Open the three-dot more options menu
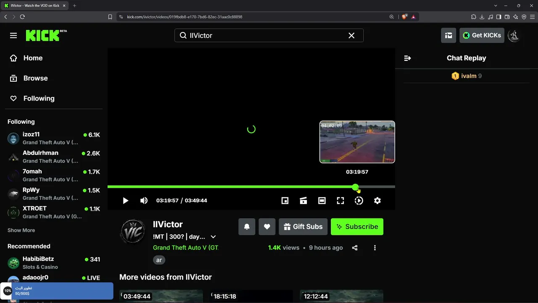 (375, 248)
